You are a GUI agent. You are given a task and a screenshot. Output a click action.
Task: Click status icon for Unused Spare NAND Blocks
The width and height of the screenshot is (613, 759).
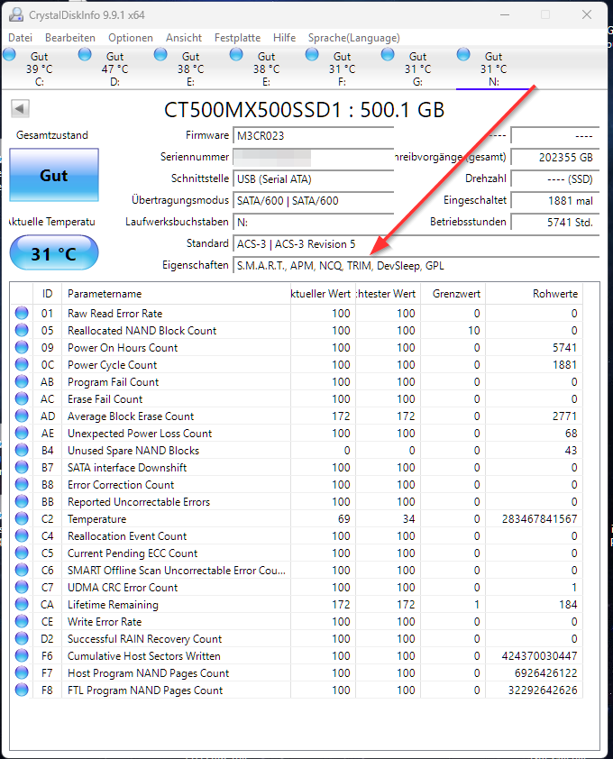point(22,450)
